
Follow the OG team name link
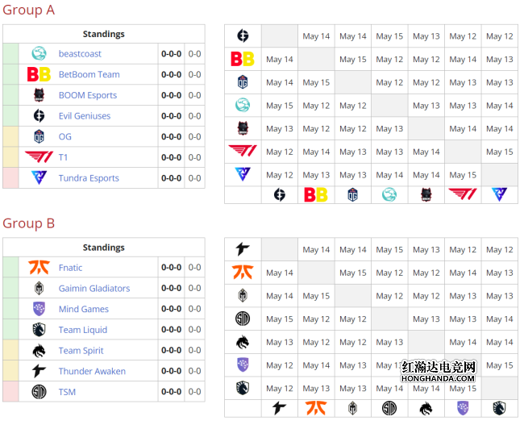tap(65, 136)
